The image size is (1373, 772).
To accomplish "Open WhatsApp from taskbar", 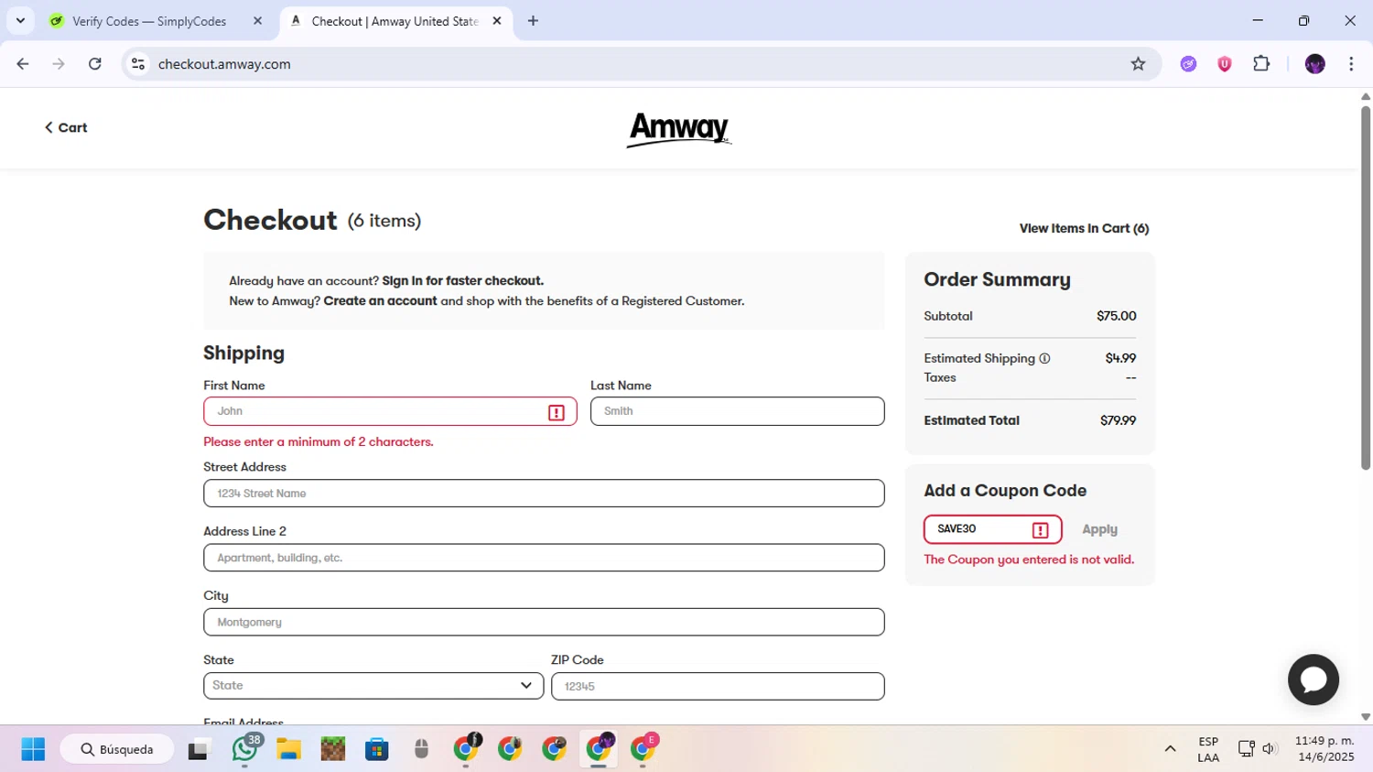I will (244, 749).
